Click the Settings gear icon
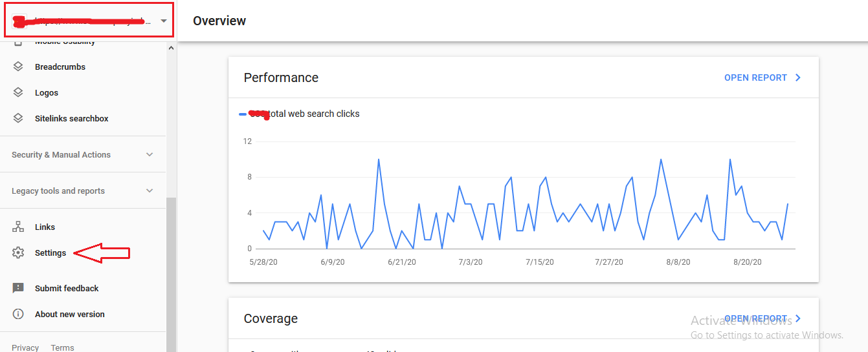Viewport: 868px width, 352px height. click(18, 253)
